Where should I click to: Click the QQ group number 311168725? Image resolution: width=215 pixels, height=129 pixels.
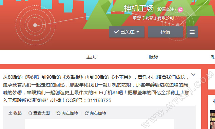point(99,100)
